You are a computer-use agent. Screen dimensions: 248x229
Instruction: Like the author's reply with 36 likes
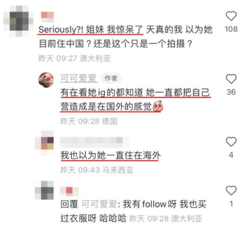click(x=231, y=79)
